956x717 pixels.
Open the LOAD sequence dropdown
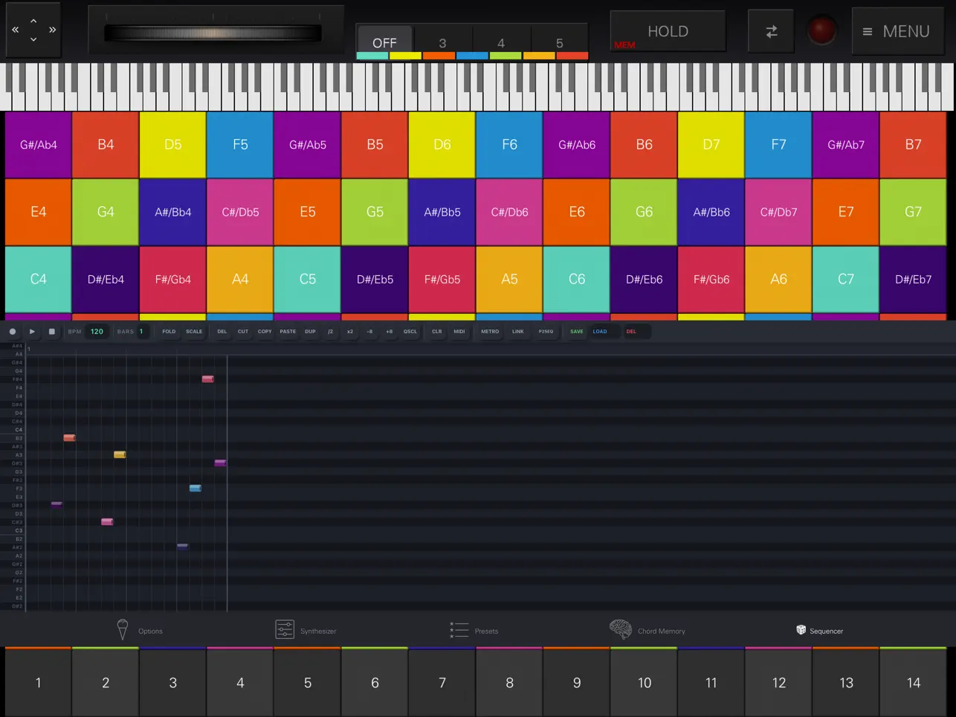pos(605,332)
